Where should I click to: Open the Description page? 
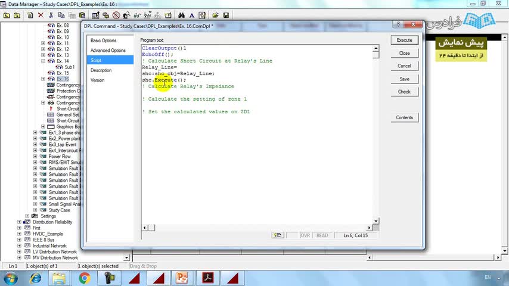coord(101,70)
